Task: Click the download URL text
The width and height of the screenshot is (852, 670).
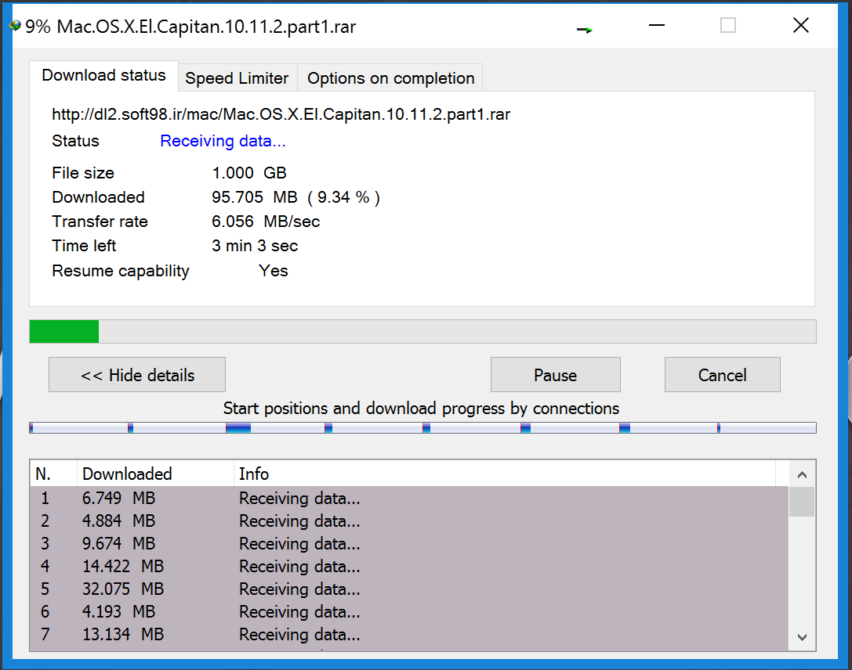Action: (281, 114)
